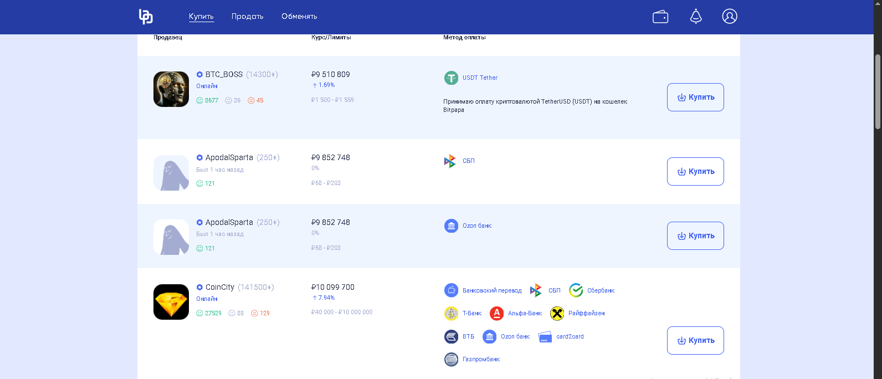Click the Sberbank payment icon
Viewport: 882px width, 379px height.
(x=576, y=290)
